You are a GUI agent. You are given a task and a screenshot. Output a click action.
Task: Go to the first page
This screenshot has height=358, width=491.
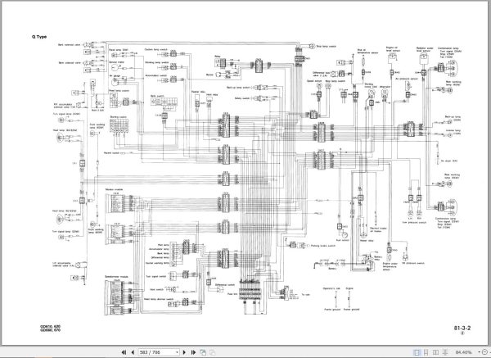point(124,352)
